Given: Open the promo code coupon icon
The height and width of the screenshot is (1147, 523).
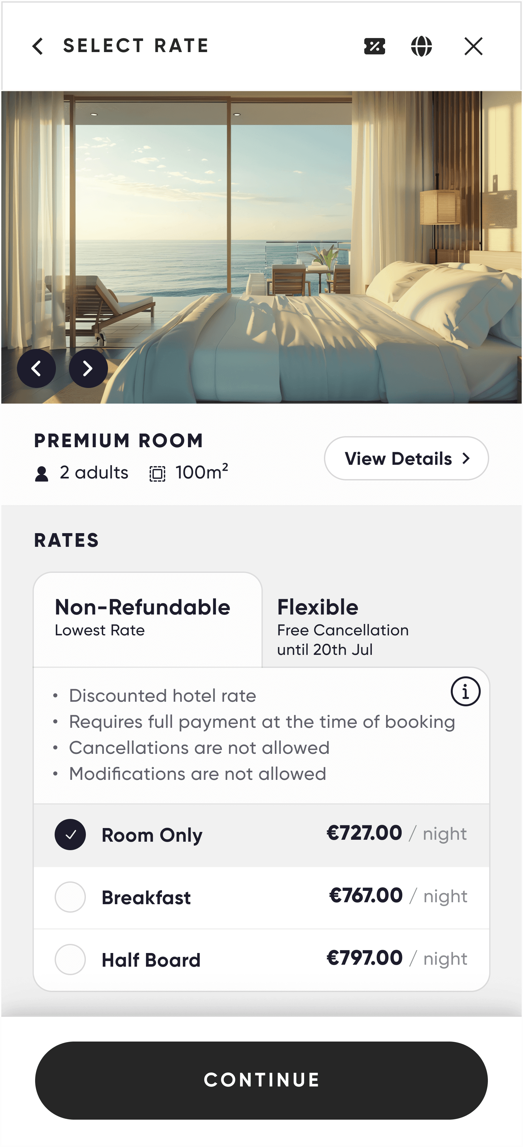Looking at the screenshot, I should click(x=374, y=46).
